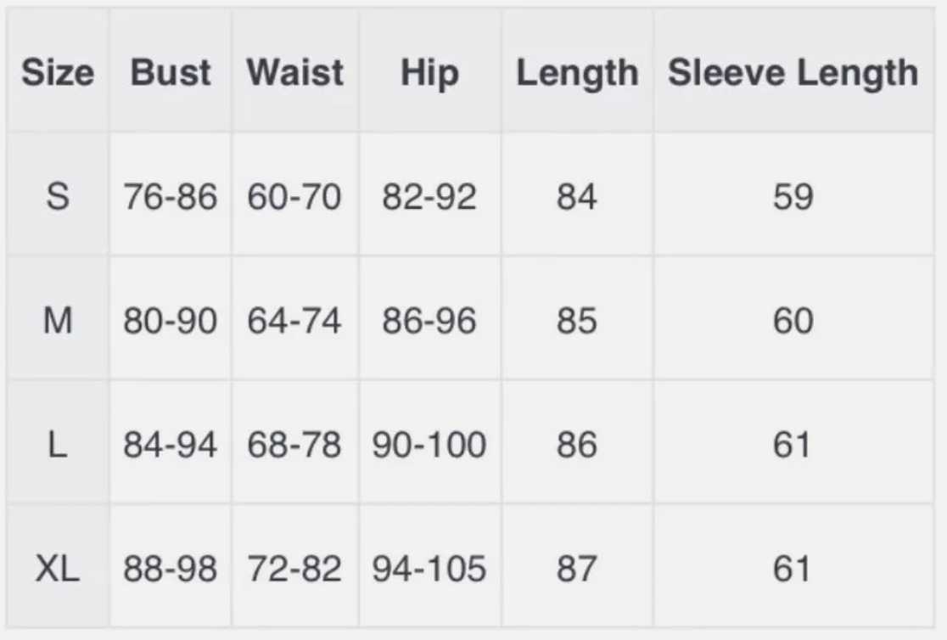Select length value 87 in XL row
This screenshot has height=640, width=947.
[577, 569]
